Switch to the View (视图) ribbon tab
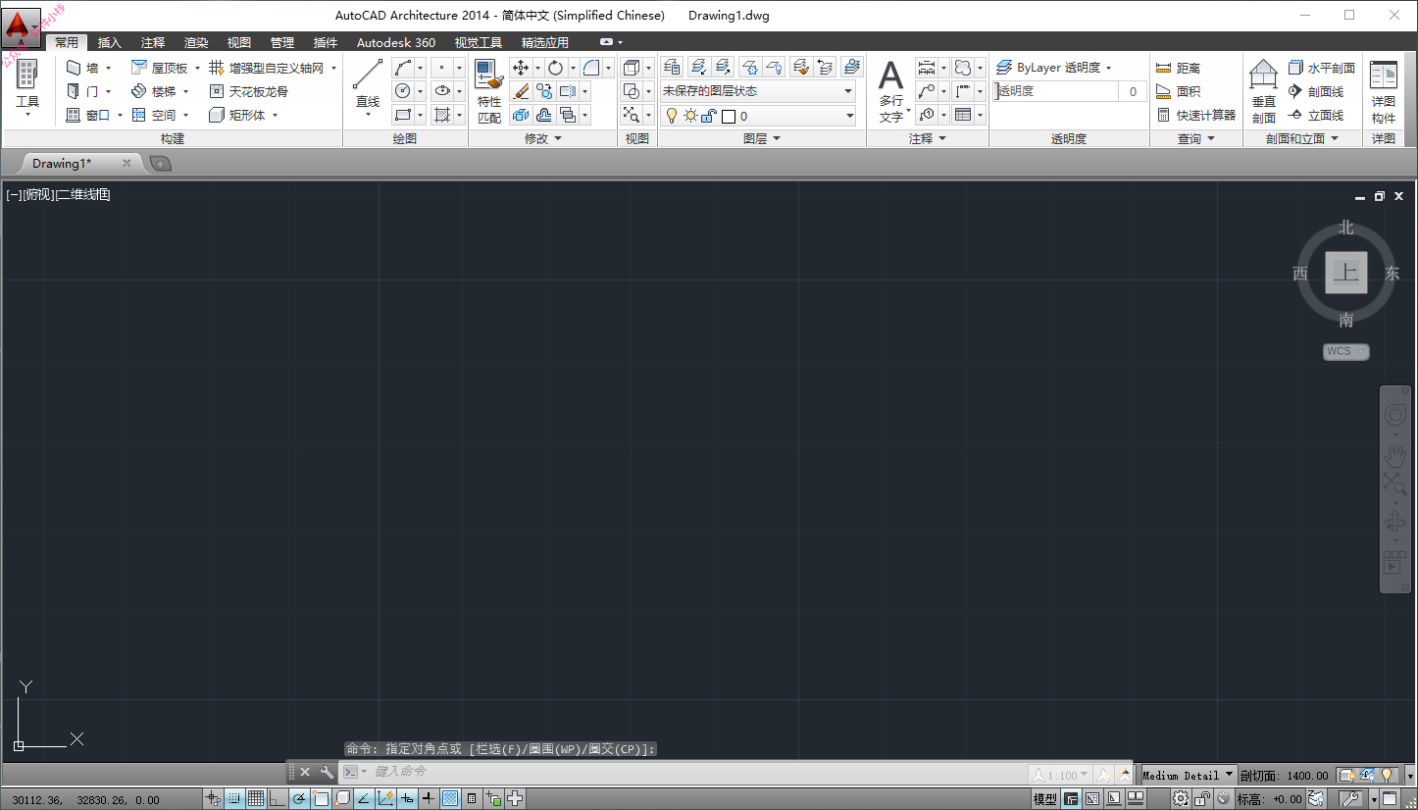This screenshot has height=810, width=1418. (x=239, y=43)
